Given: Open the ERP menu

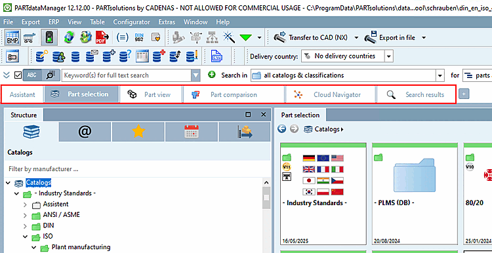Looking at the screenshot, I should pyautogui.click(x=54, y=22).
